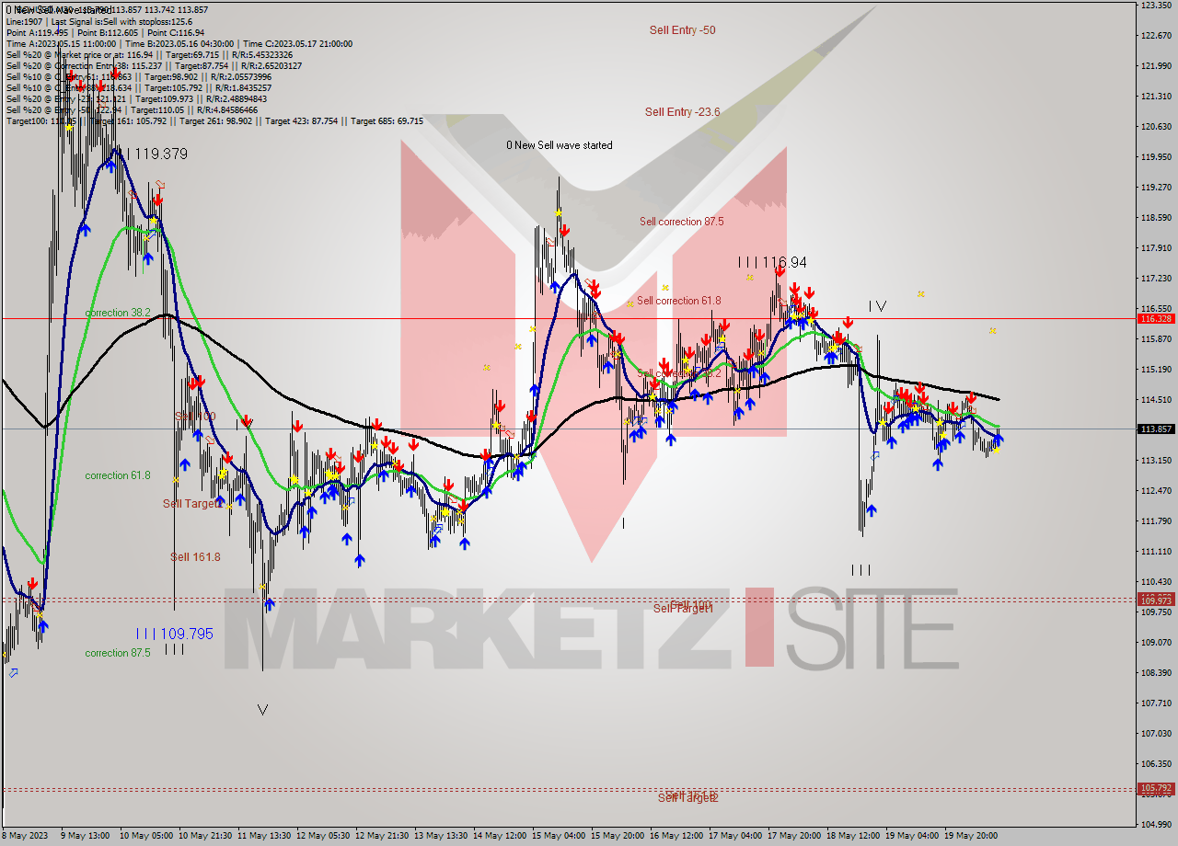Click the '17 May 20:00' time label
This screenshot has width=1178, height=846.
[792, 836]
